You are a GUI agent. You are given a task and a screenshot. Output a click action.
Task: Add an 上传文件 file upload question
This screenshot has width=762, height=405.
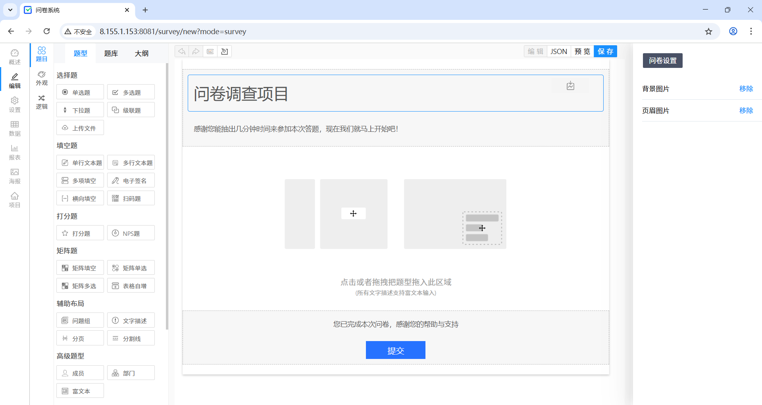pos(80,128)
